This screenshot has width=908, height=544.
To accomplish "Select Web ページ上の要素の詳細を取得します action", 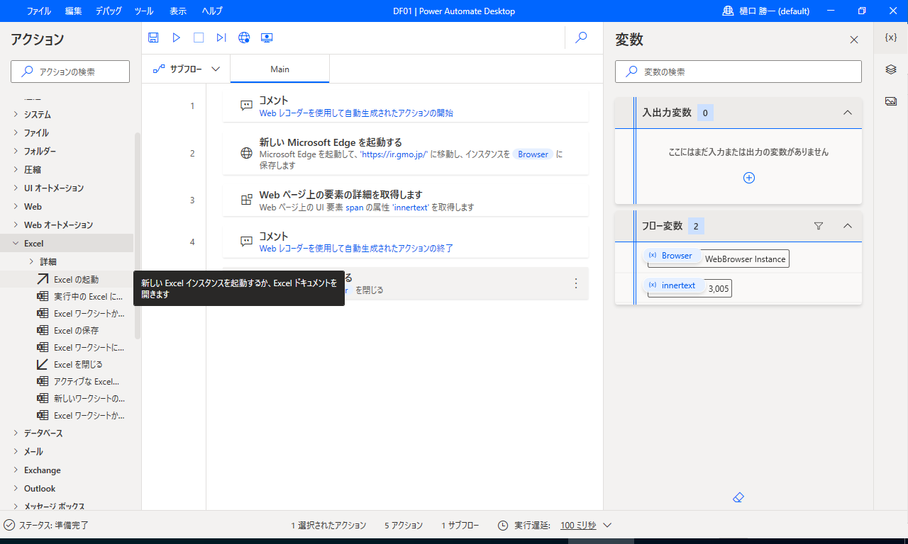I will click(x=406, y=200).
